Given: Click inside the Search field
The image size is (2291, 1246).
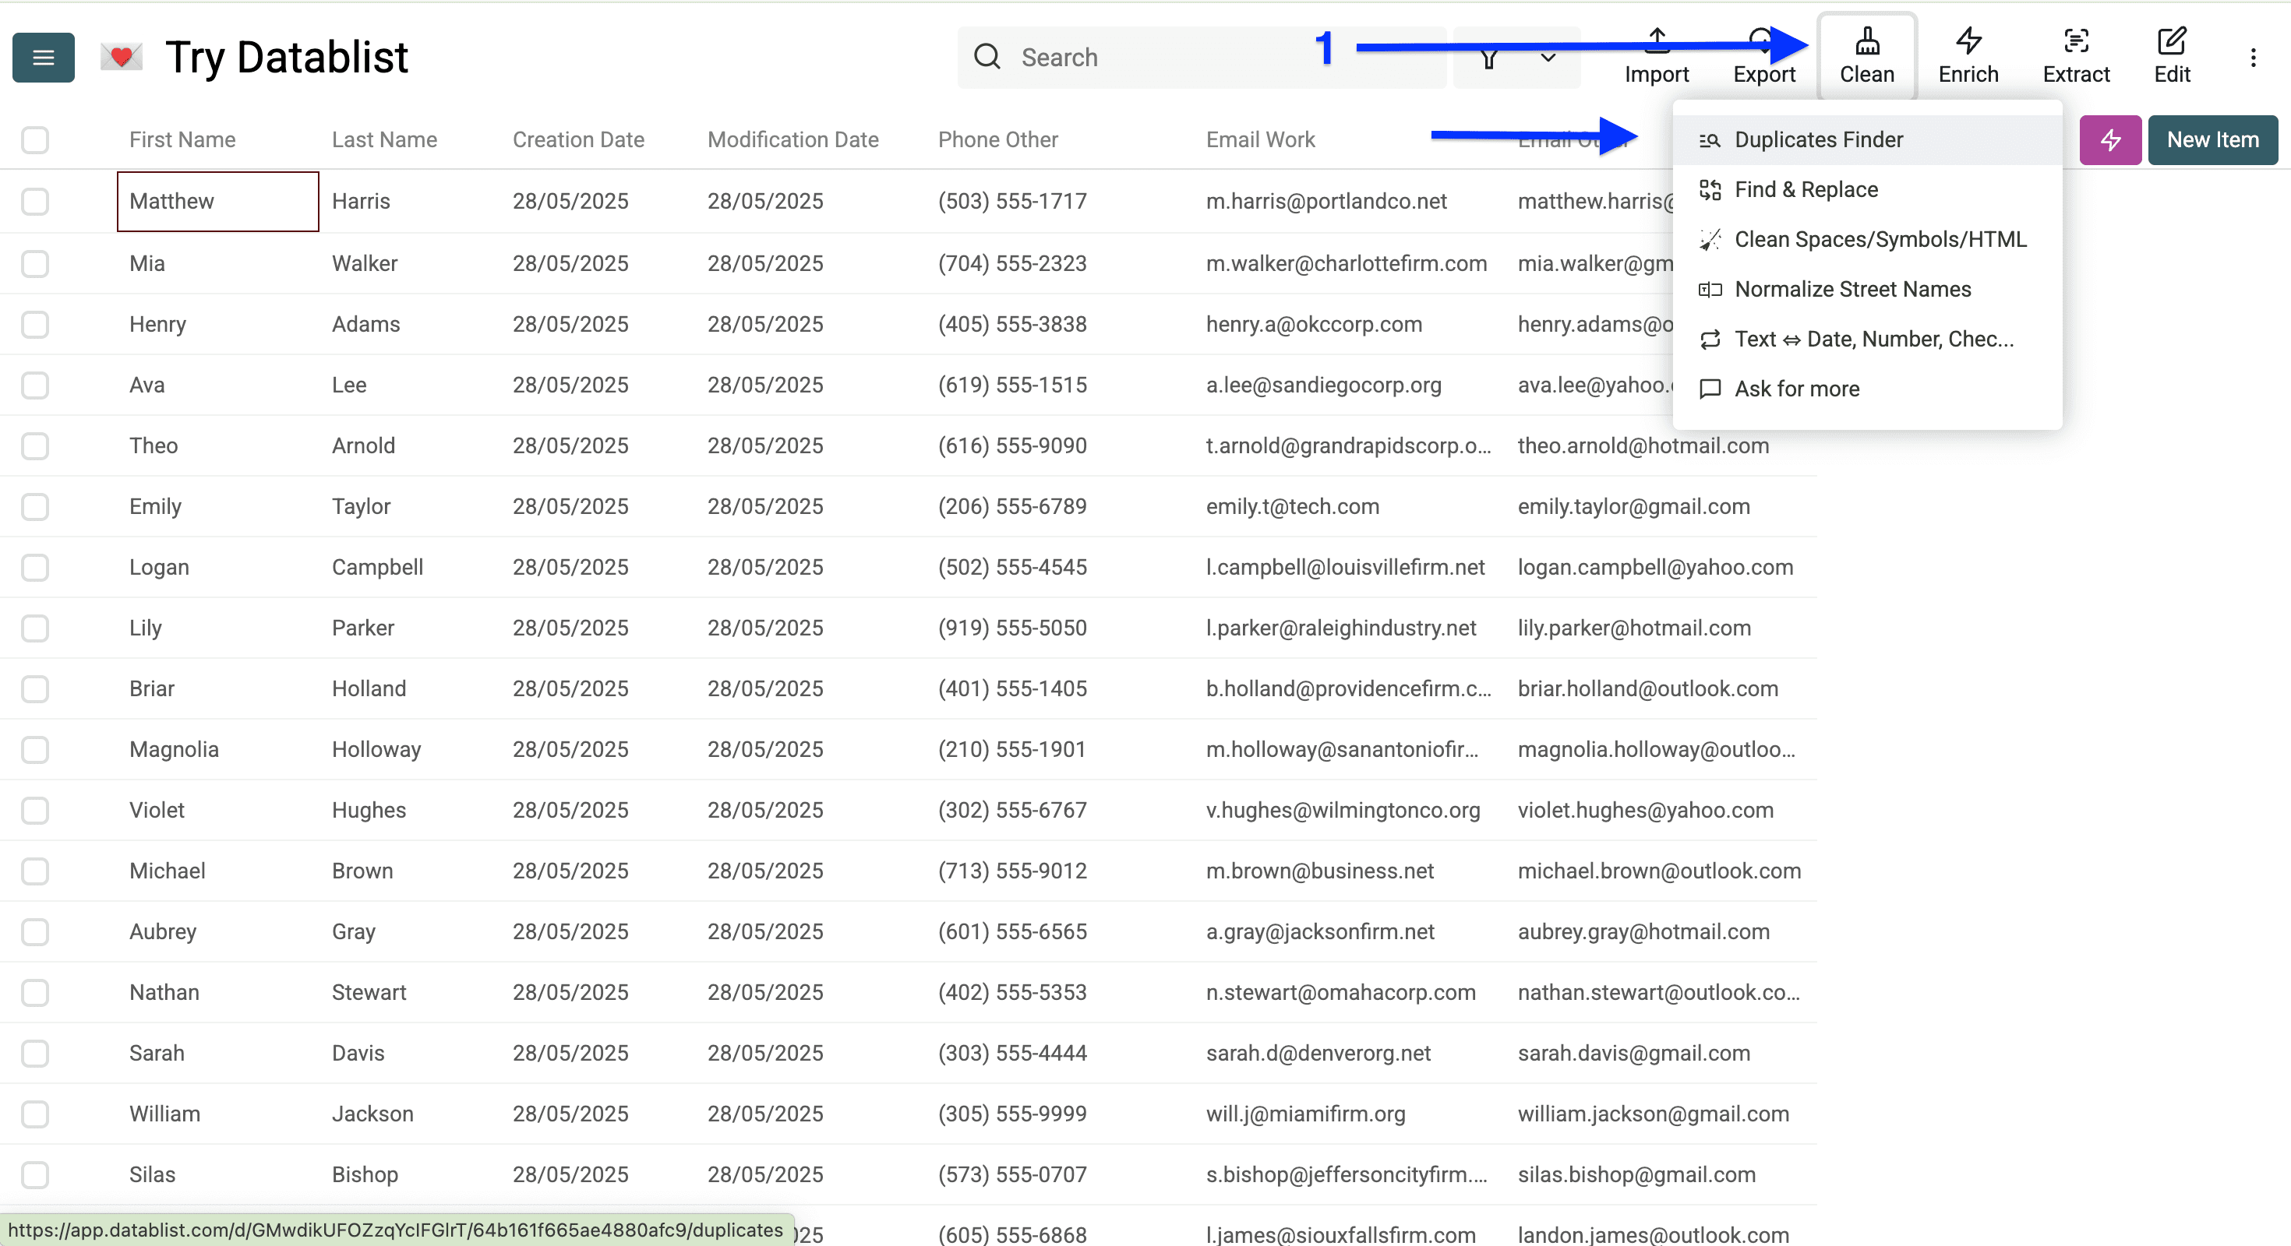Looking at the screenshot, I should pyautogui.click(x=1156, y=57).
